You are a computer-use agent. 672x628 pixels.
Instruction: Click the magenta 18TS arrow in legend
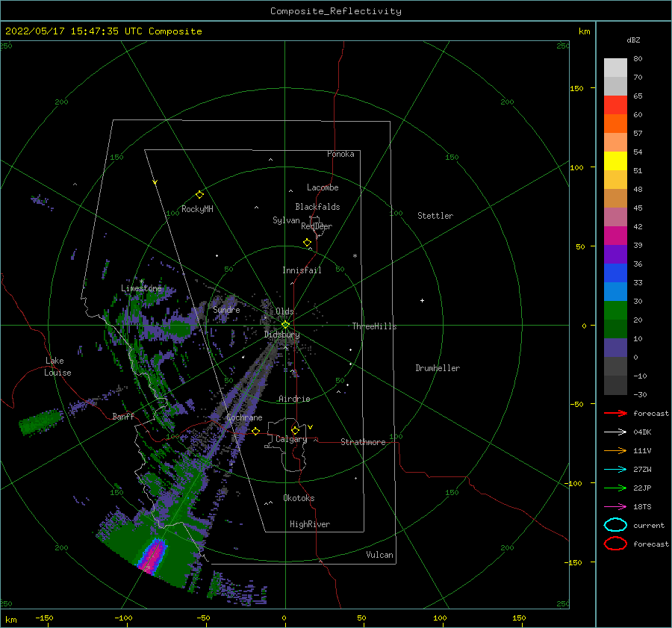click(615, 507)
